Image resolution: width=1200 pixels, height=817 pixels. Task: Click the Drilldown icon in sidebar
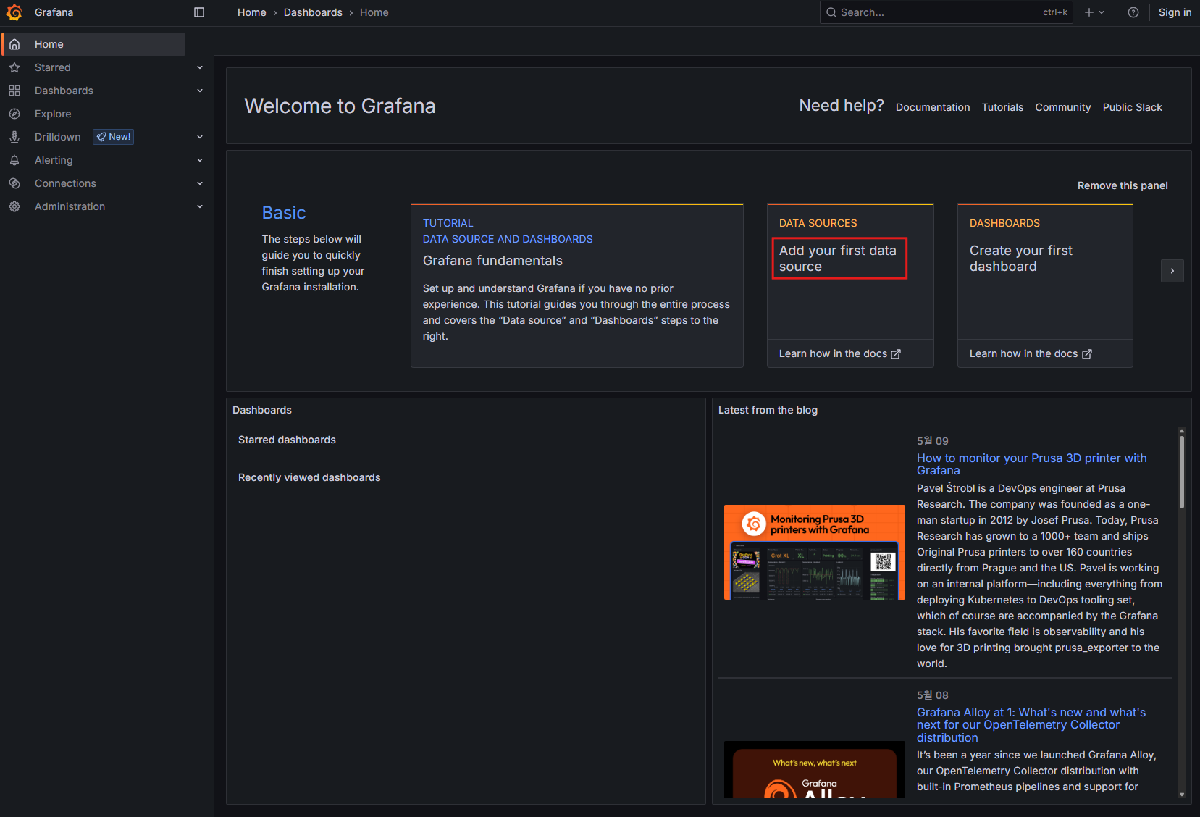pos(14,137)
